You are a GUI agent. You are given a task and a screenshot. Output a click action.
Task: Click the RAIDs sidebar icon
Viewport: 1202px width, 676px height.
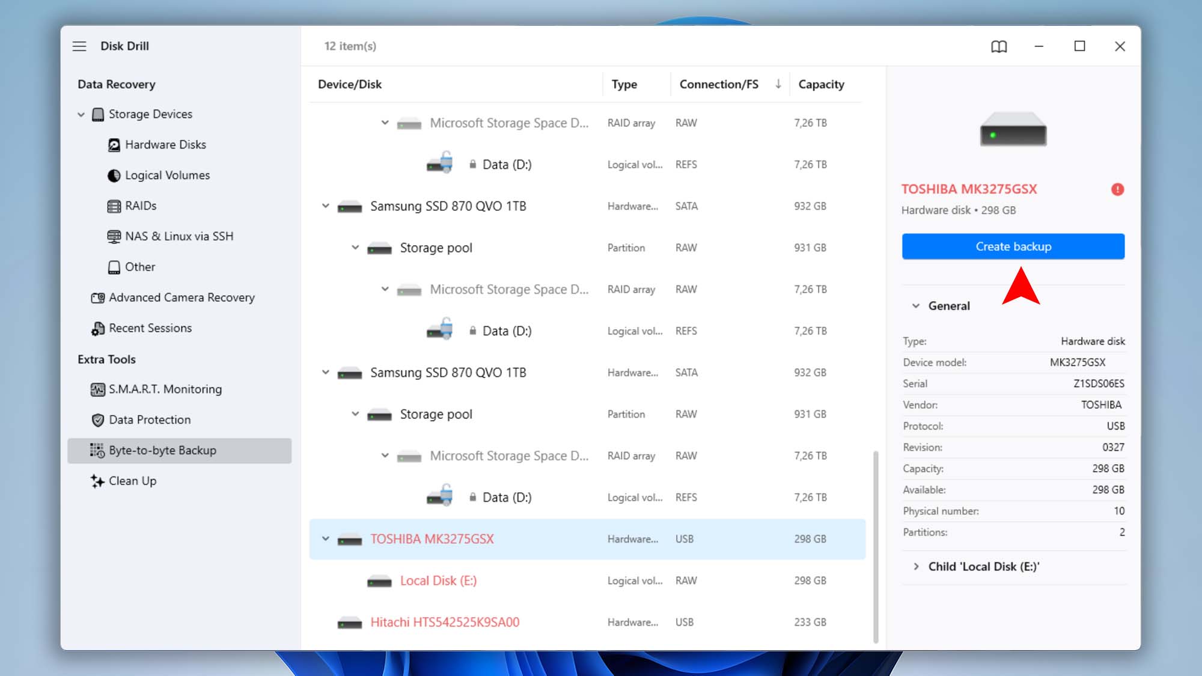114,206
